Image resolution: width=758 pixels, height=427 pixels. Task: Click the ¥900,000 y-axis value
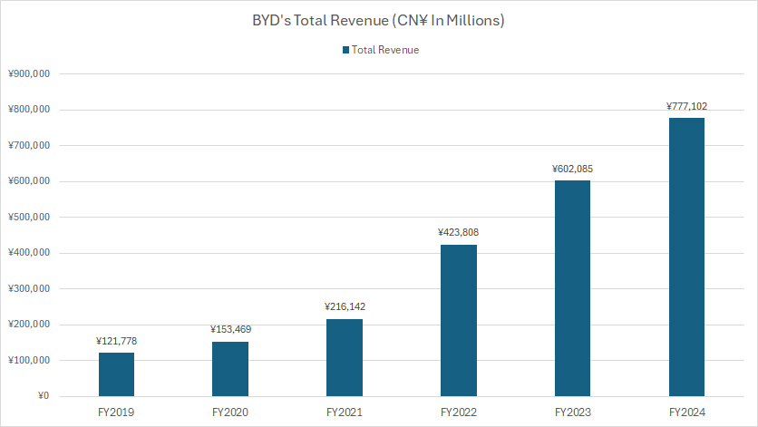(x=29, y=74)
